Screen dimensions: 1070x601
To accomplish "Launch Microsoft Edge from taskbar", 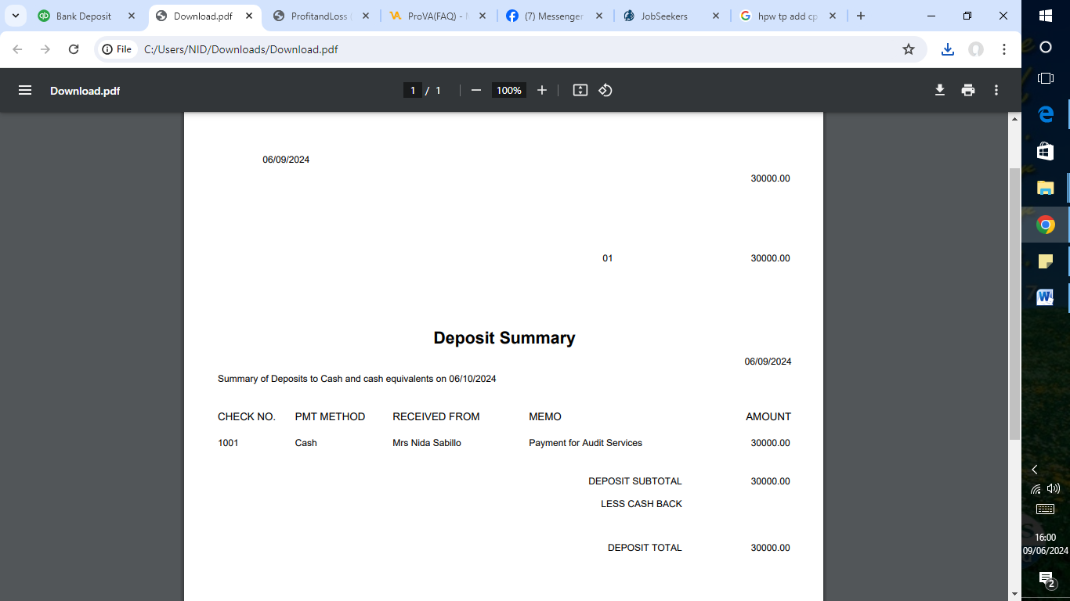I will click(x=1046, y=114).
